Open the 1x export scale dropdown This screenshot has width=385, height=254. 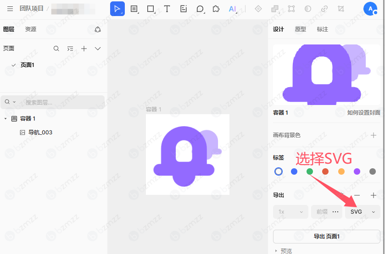click(291, 212)
